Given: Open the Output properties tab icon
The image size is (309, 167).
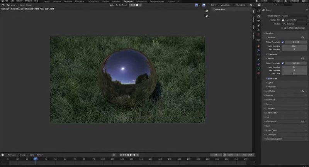Looking at the screenshot, I should [x=258, y=21].
